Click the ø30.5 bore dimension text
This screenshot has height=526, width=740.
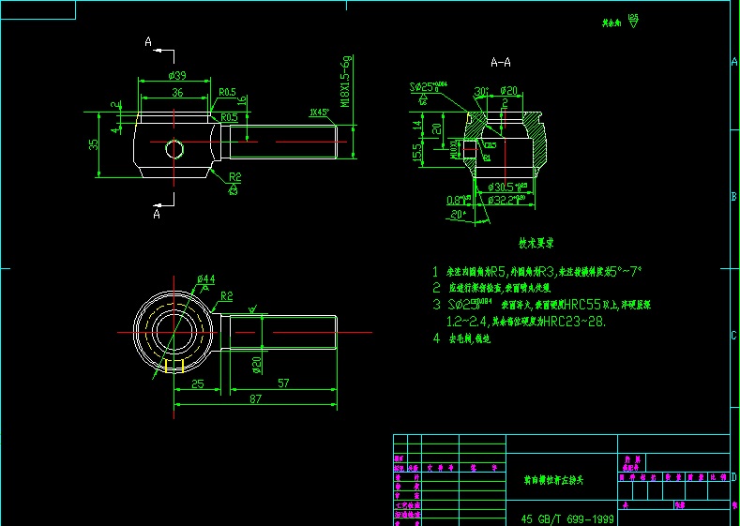(x=507, y=187)
